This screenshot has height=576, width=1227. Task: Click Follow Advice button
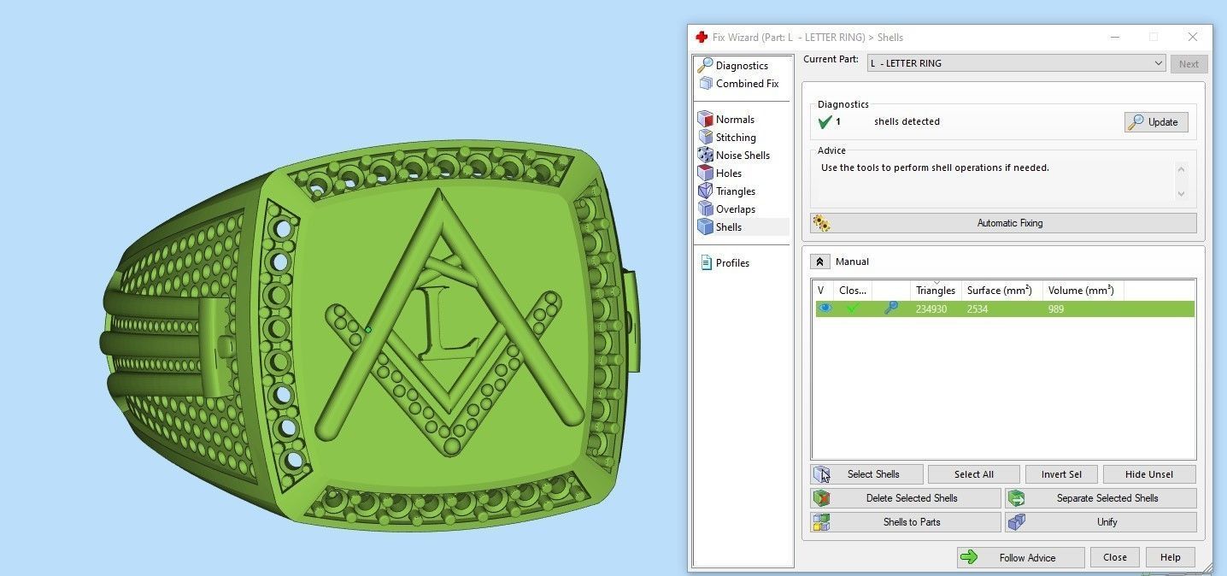[1020, 557]
